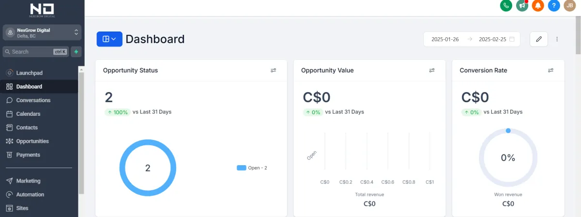Click the green phone dialer icon
Screen dimensions: 581x217
506,6
